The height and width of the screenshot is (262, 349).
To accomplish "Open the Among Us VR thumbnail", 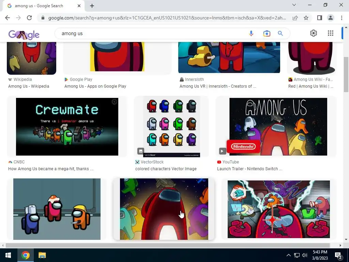I will (x=229, y=57).
